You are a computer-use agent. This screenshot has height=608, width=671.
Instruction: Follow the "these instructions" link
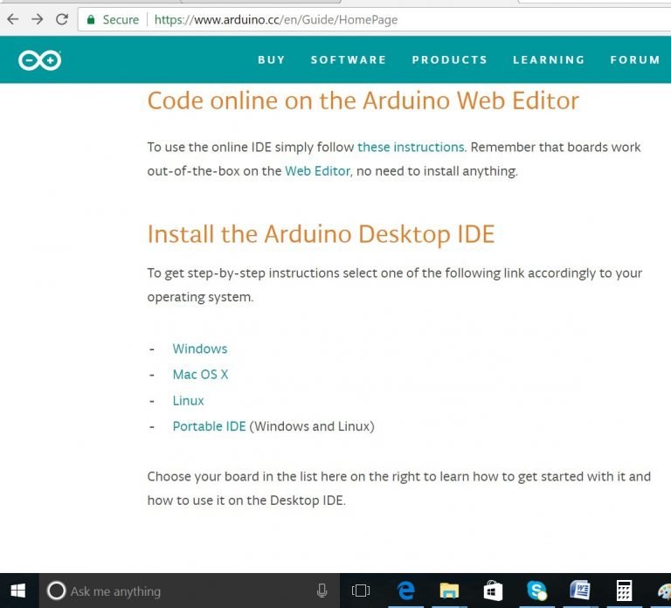pos(411,147)
